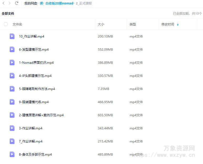
Task: Open 白老板20期nomad breadcrumb folder
Action: [x=59, y=3]
